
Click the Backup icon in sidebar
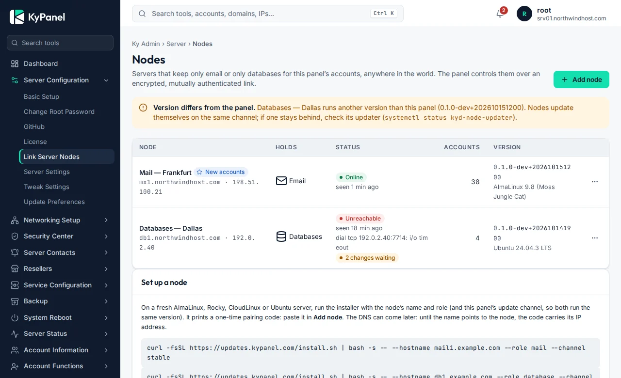pos(15,301)
